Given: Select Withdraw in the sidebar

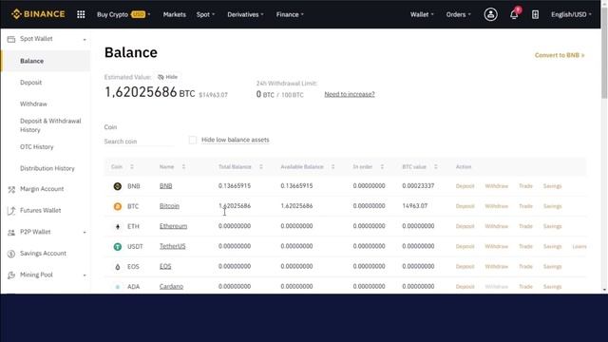Looking at the screenshot, I should (x=33, y=104).
